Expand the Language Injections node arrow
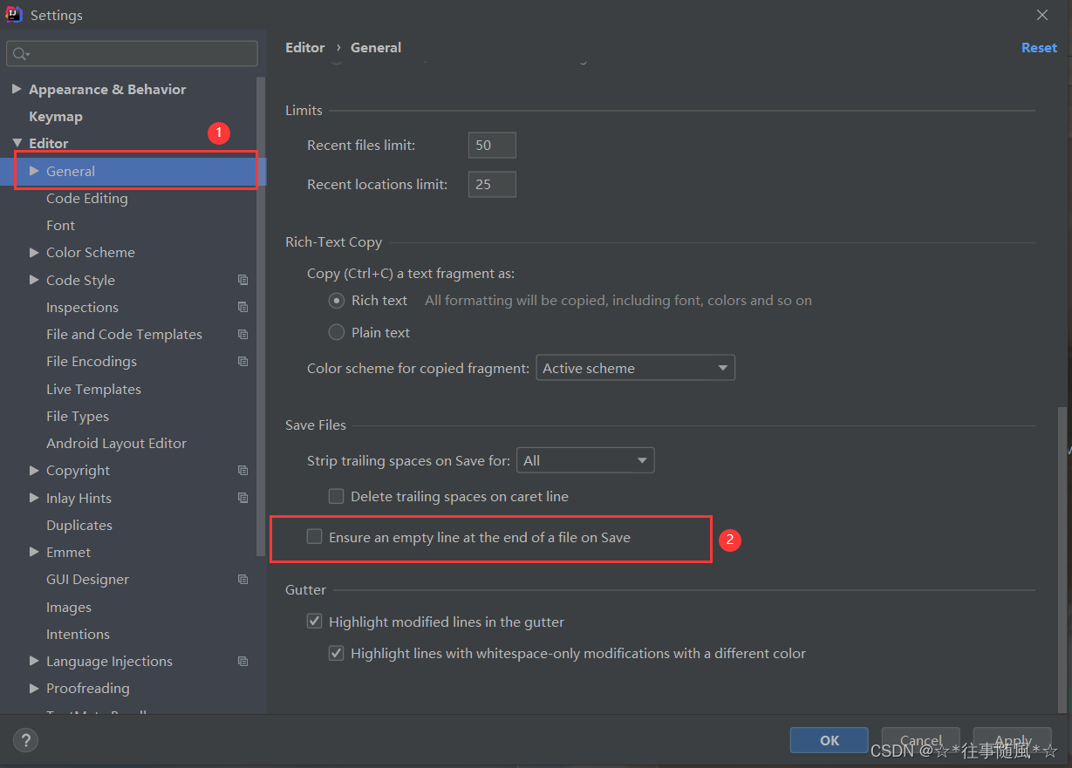1072x768 pixels. (x=34, y=661)
